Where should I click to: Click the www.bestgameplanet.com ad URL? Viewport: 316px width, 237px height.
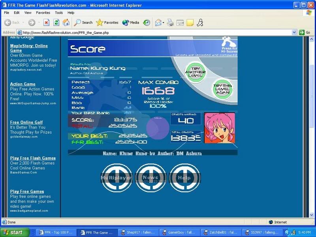pos(29,211)
